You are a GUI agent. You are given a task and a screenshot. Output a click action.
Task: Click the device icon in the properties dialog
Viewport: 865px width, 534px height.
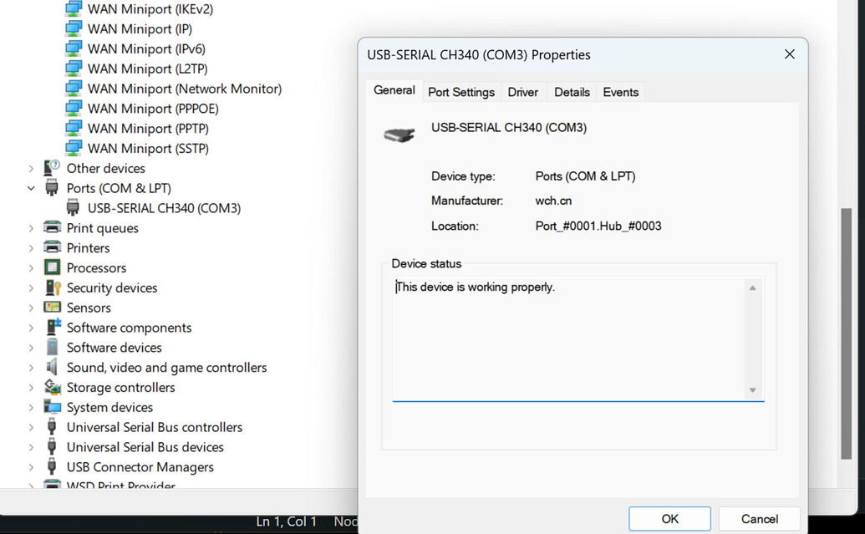399,133
